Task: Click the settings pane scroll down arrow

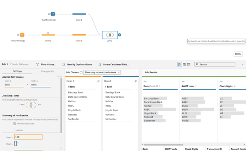Action: pyautogui.click(x=61, y=149)
